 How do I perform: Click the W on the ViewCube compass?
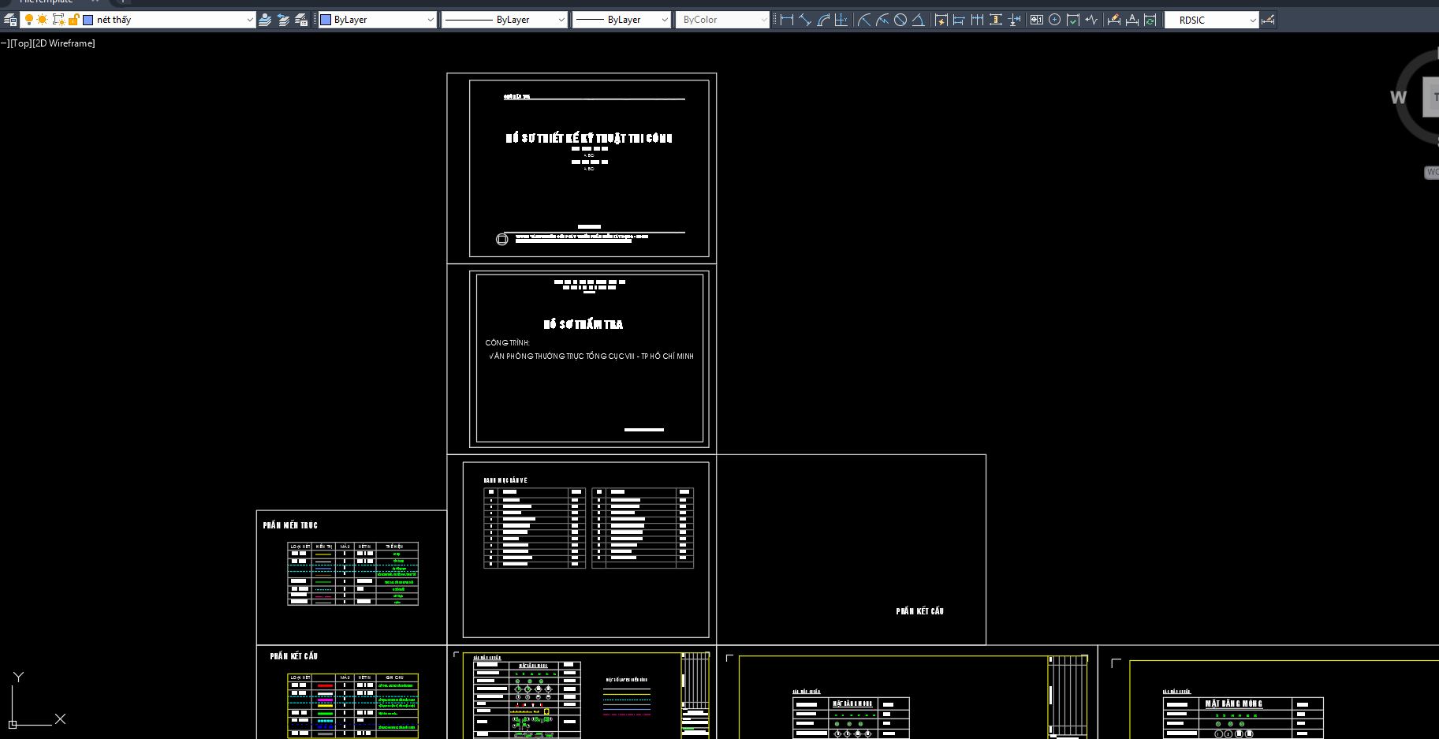coord(1396,98)
